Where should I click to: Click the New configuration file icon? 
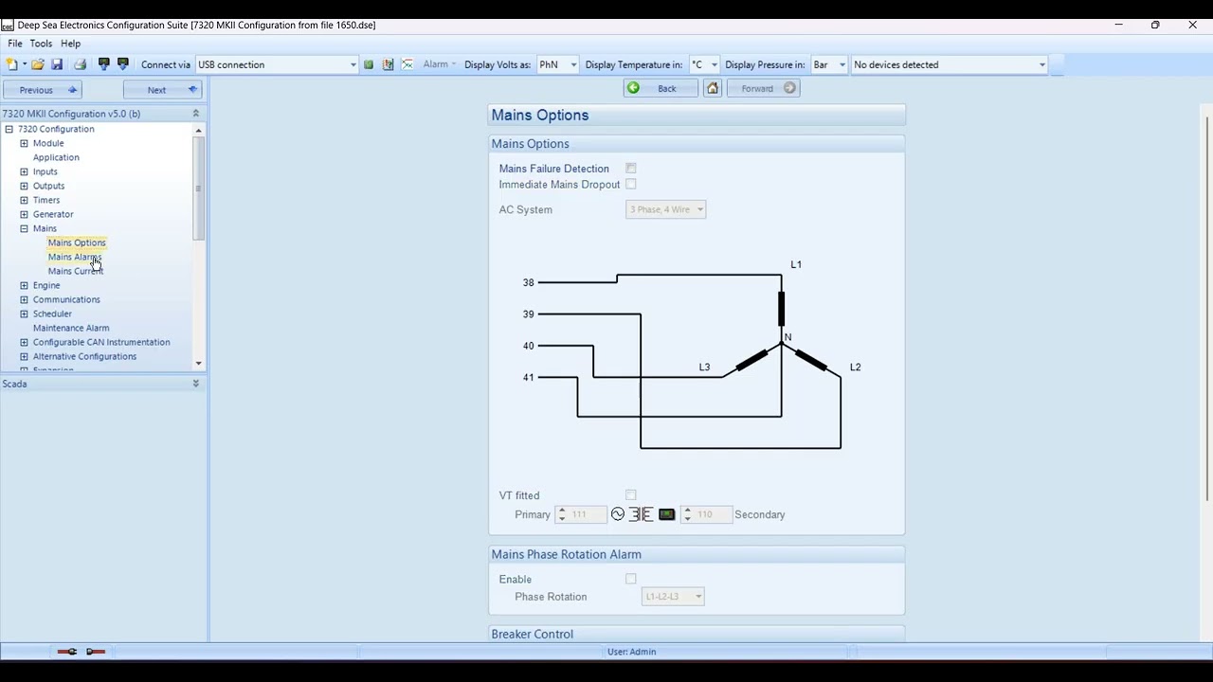coord(12,64)
